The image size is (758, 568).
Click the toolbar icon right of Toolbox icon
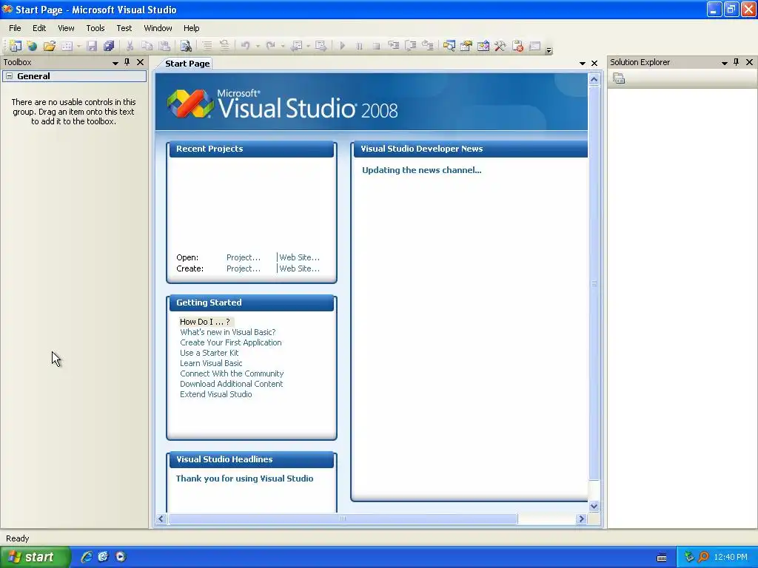click(x=517, y=46)
